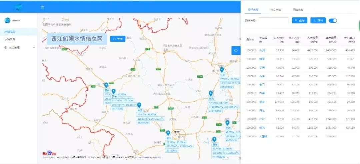Click the topmost northeast map pin marker
The width and height of the screenshot is (360, 164).
pyautogui.click(x=222, y=70)
